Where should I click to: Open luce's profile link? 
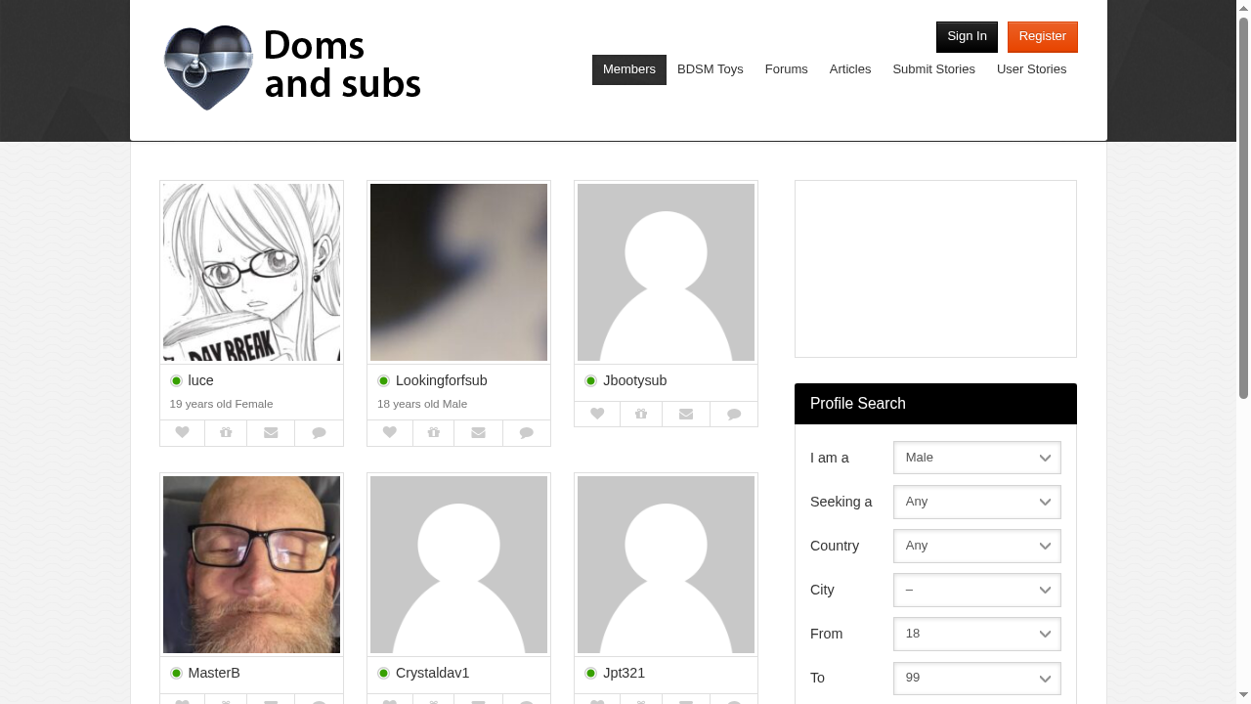click(201, 380)
